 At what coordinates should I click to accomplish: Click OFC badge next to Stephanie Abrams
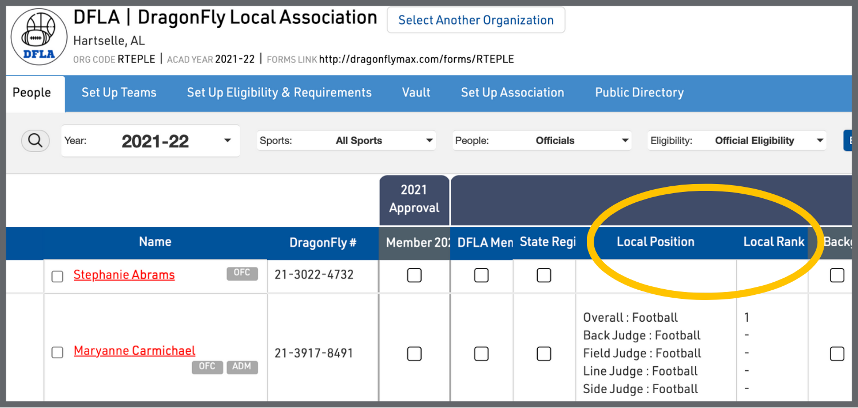(242, 273)
